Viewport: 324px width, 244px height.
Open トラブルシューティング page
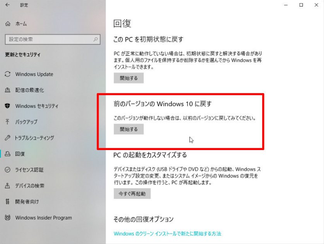pos(34,138)
